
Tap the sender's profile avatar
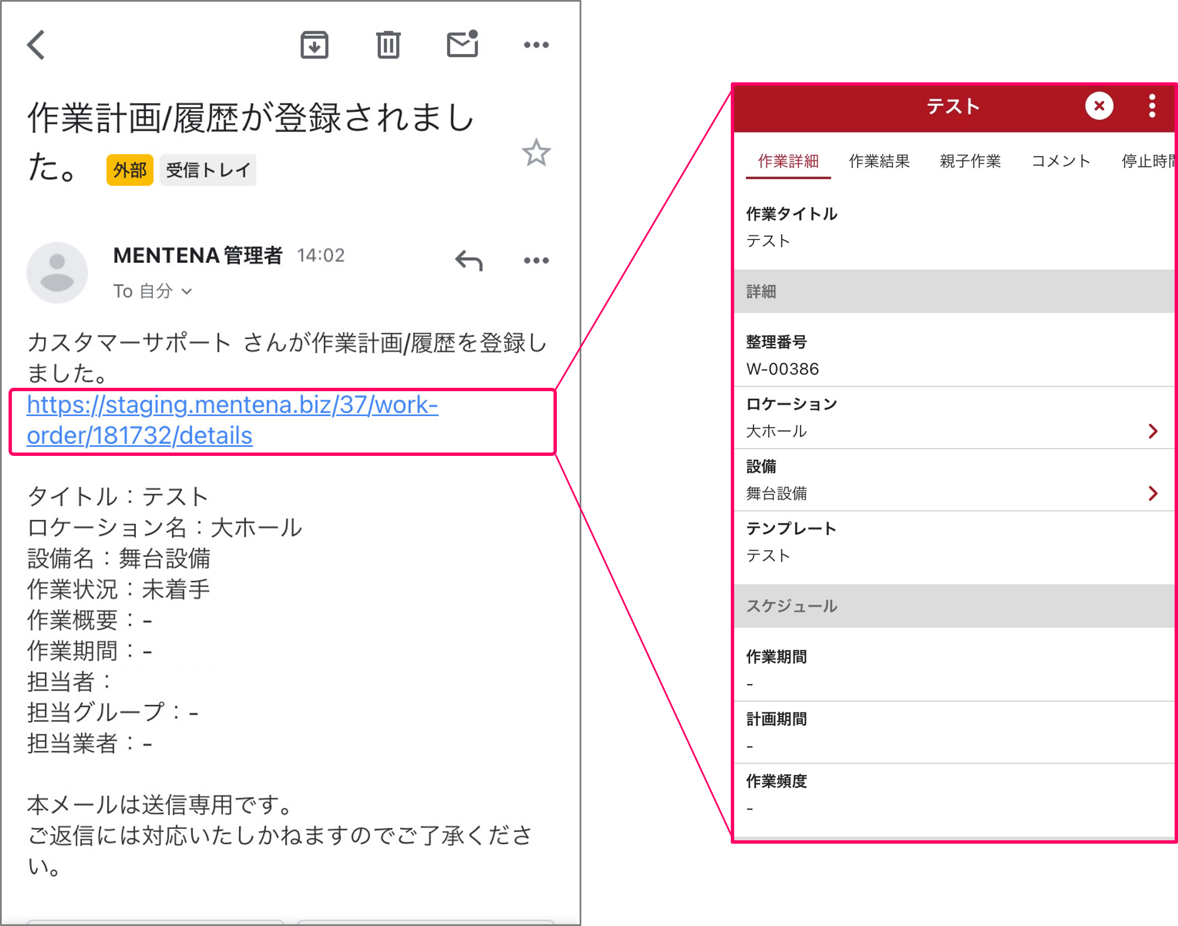[x=57, y=273]
